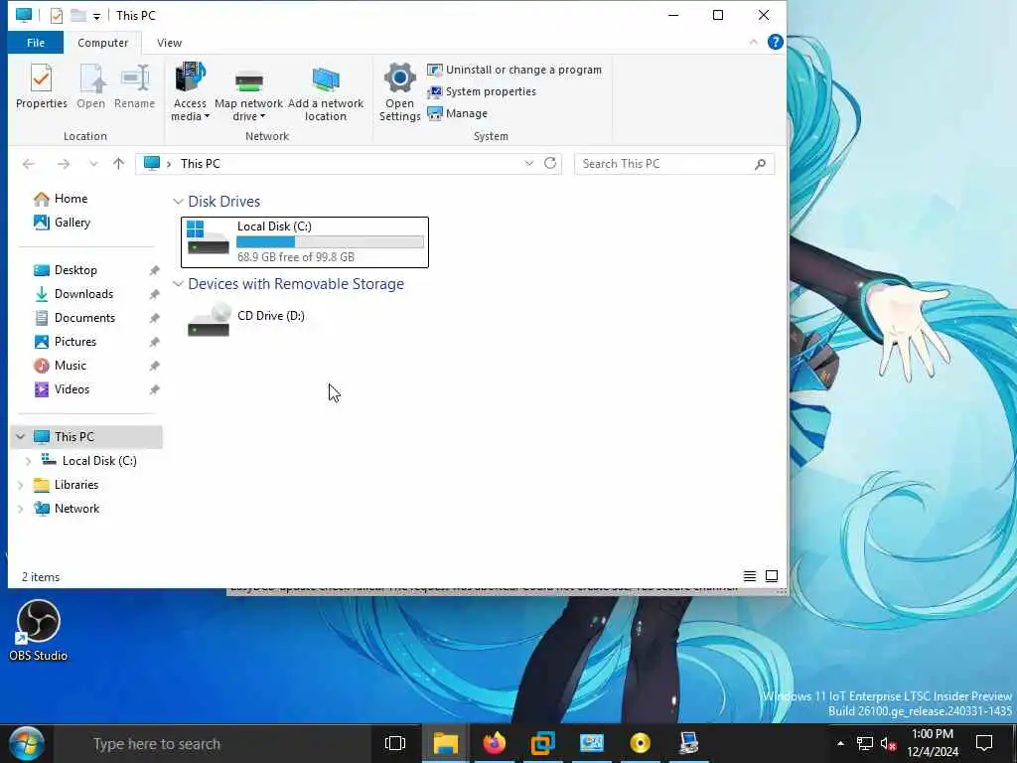Open the File ribbon tab
Viewport: 1017px width, 763px height.
(x=36, y=43)
